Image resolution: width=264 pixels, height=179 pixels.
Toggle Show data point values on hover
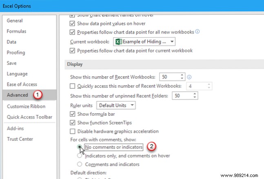pos(72,24)
